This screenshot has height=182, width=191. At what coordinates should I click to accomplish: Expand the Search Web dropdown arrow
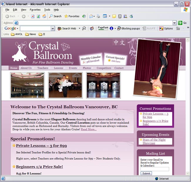click(79, 29)
